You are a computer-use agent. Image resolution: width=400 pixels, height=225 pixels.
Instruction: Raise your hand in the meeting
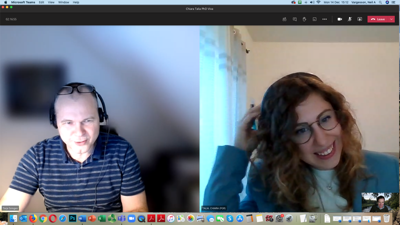[x=304, y=19]
